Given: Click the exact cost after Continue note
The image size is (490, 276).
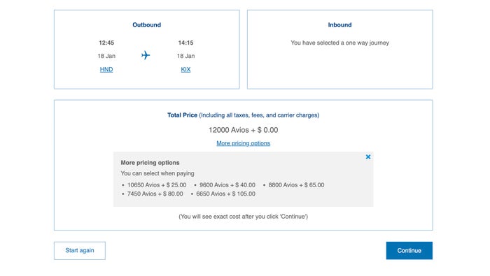Looking at the screenshot, I should coord(243,217).
